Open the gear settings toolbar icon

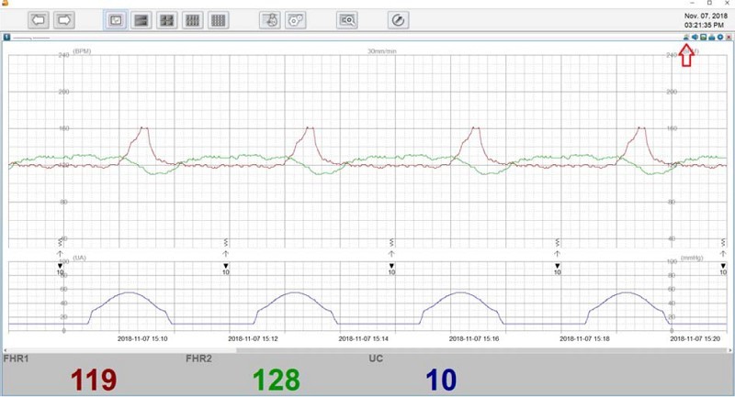(x=295, y=18)
